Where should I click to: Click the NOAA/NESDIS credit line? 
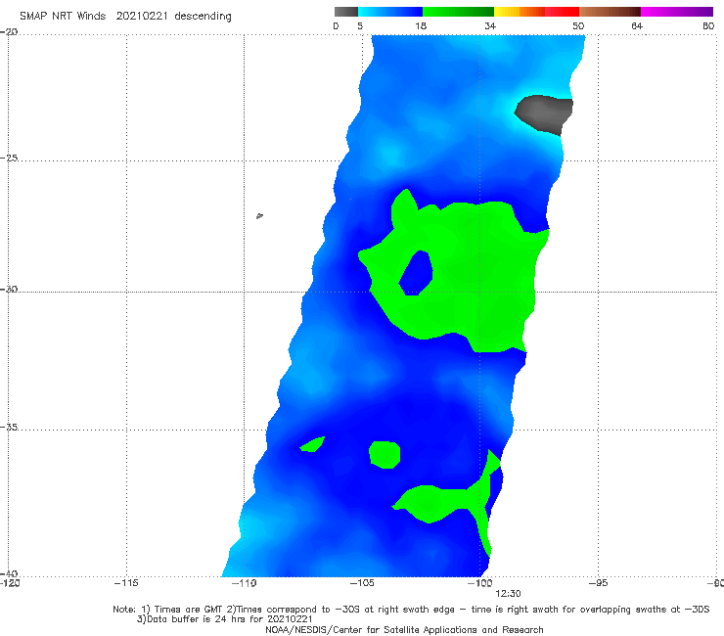tap(404, 630)
